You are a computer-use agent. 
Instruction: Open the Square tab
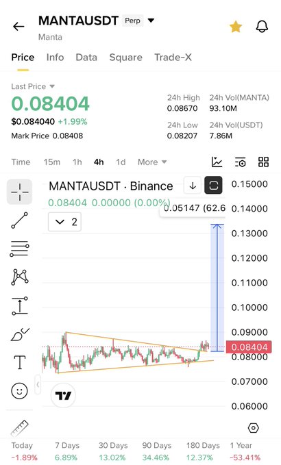pos(126,58)
